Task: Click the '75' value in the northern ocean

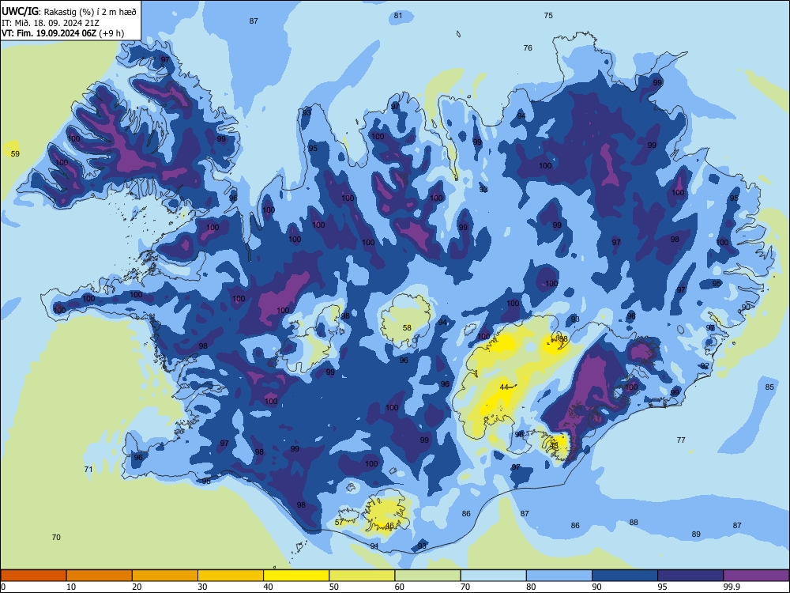Action: click(x=548, y=16)
